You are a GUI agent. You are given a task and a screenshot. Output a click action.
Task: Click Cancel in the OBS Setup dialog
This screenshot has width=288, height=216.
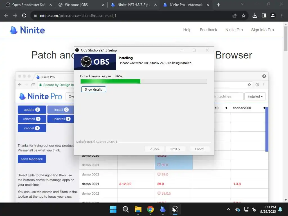[x=199, y=149]
